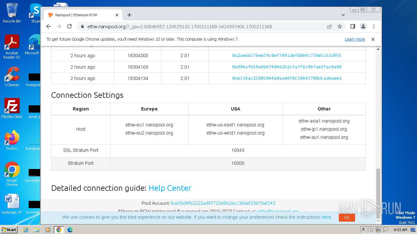
Task: Open CCleaner desktop icon
Action: click(x=12, y=77)
